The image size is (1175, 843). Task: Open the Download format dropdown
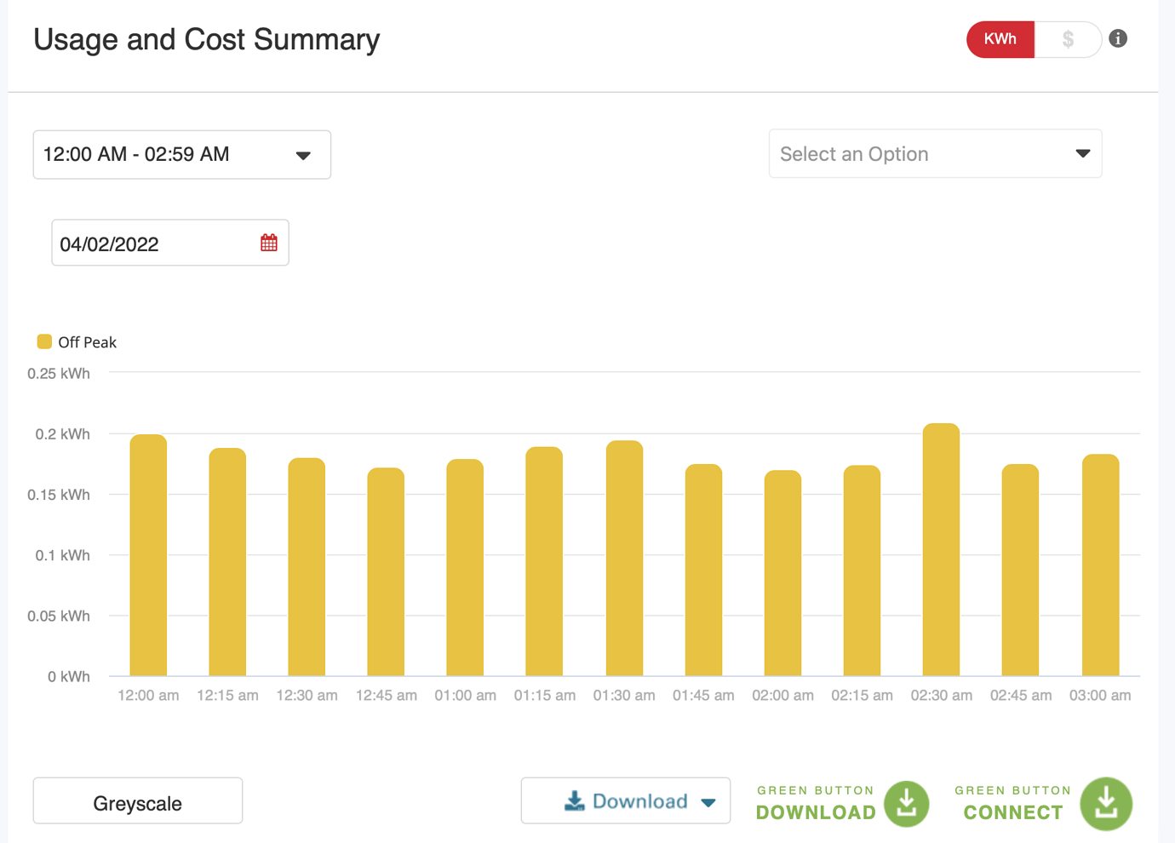point(707,801)
